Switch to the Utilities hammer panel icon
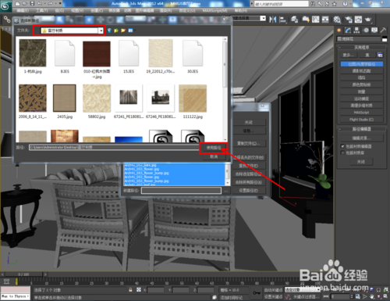This screenshot has width=390, height=301. coord(383,30)
